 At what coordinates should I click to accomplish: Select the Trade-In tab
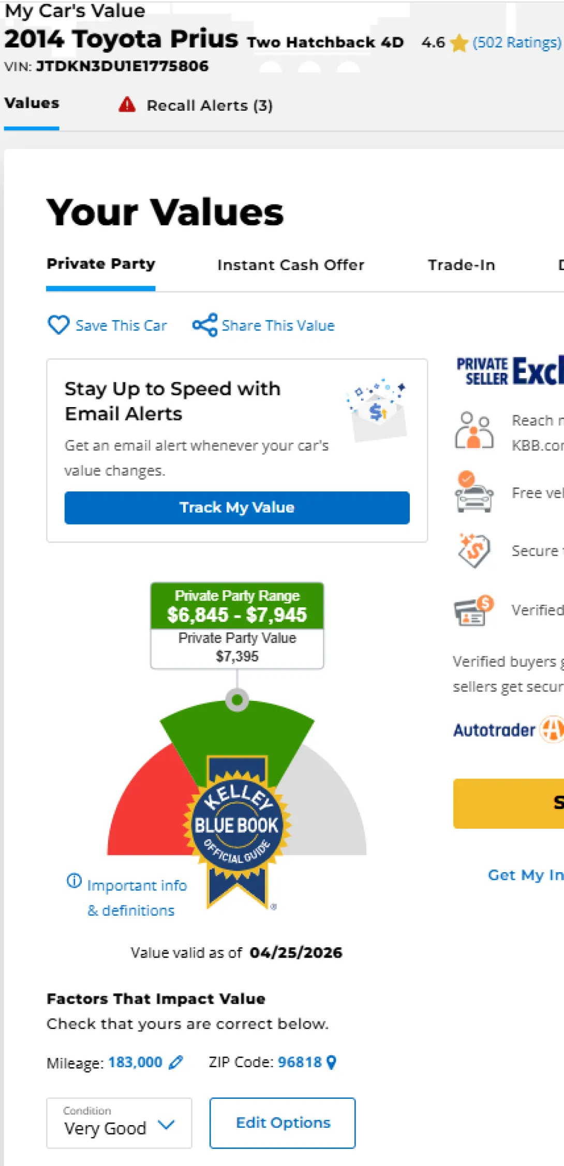pyautogui.click(x=461, y=265)
